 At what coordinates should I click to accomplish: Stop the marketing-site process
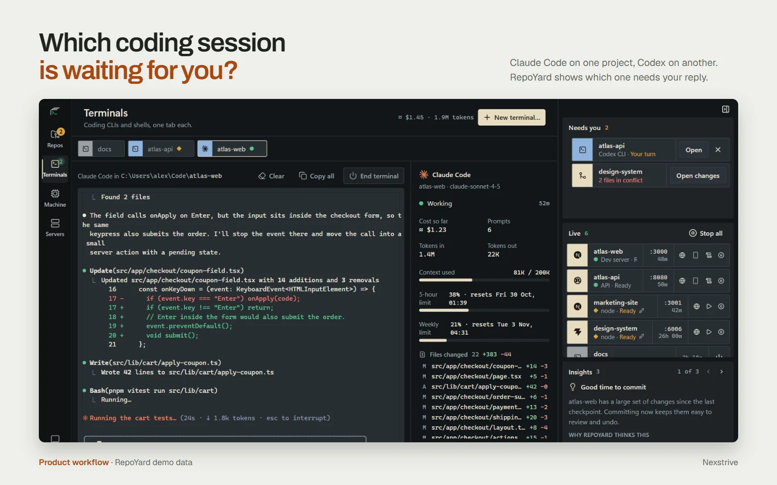(x=721, y=307)
